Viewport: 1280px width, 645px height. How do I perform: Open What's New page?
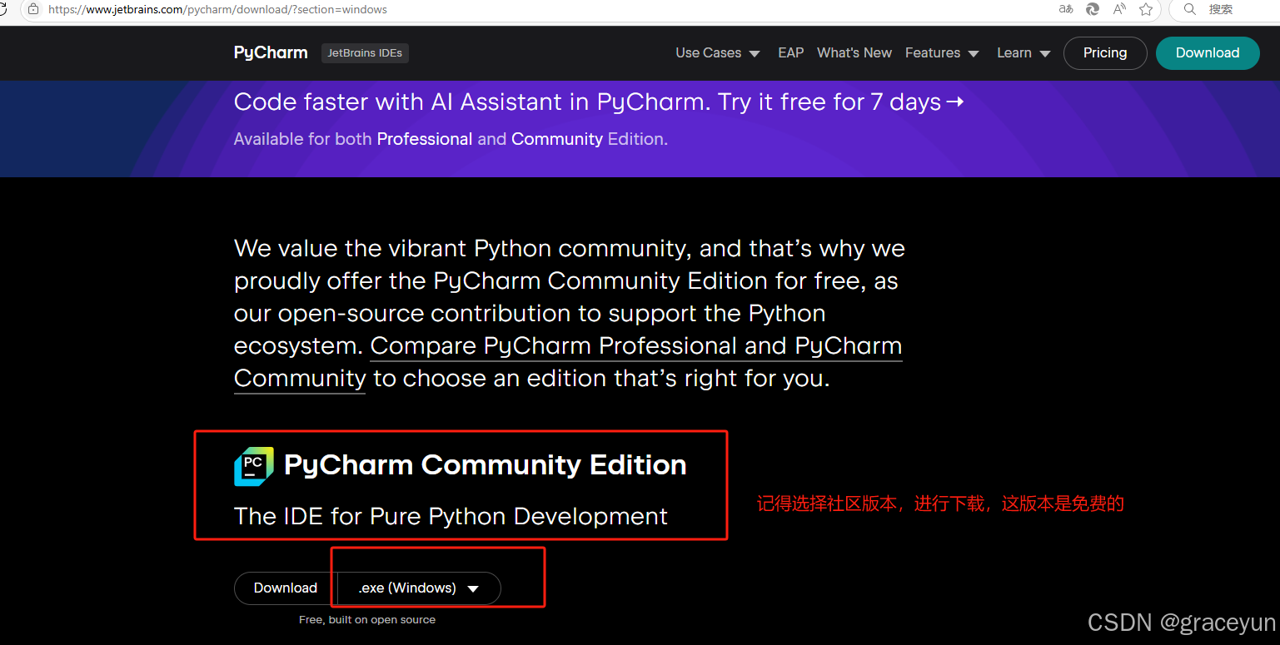(x=854, y=52)
